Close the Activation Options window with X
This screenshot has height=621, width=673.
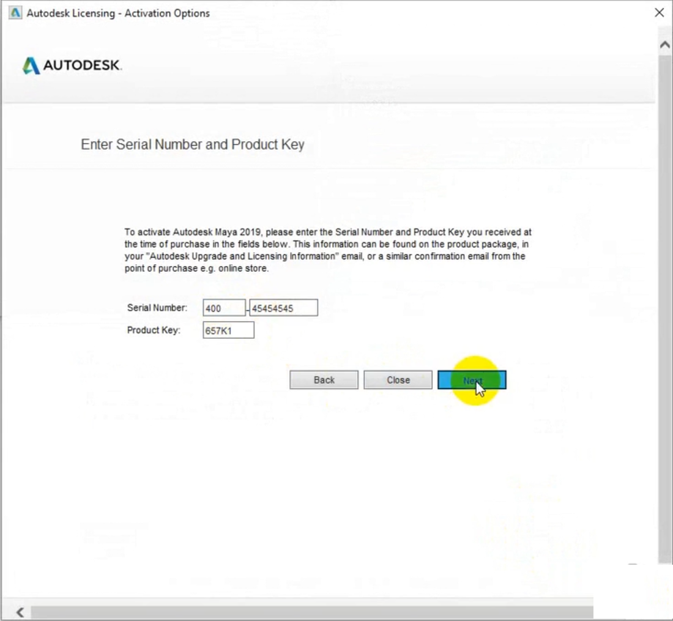[x=659, y=13]
